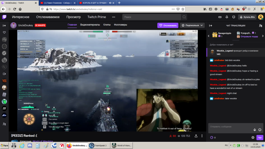The width and height of the screenshot is (265, 149).
Task: Open a new browser tab
Action: pyautogui.click(x=119, y=3)
